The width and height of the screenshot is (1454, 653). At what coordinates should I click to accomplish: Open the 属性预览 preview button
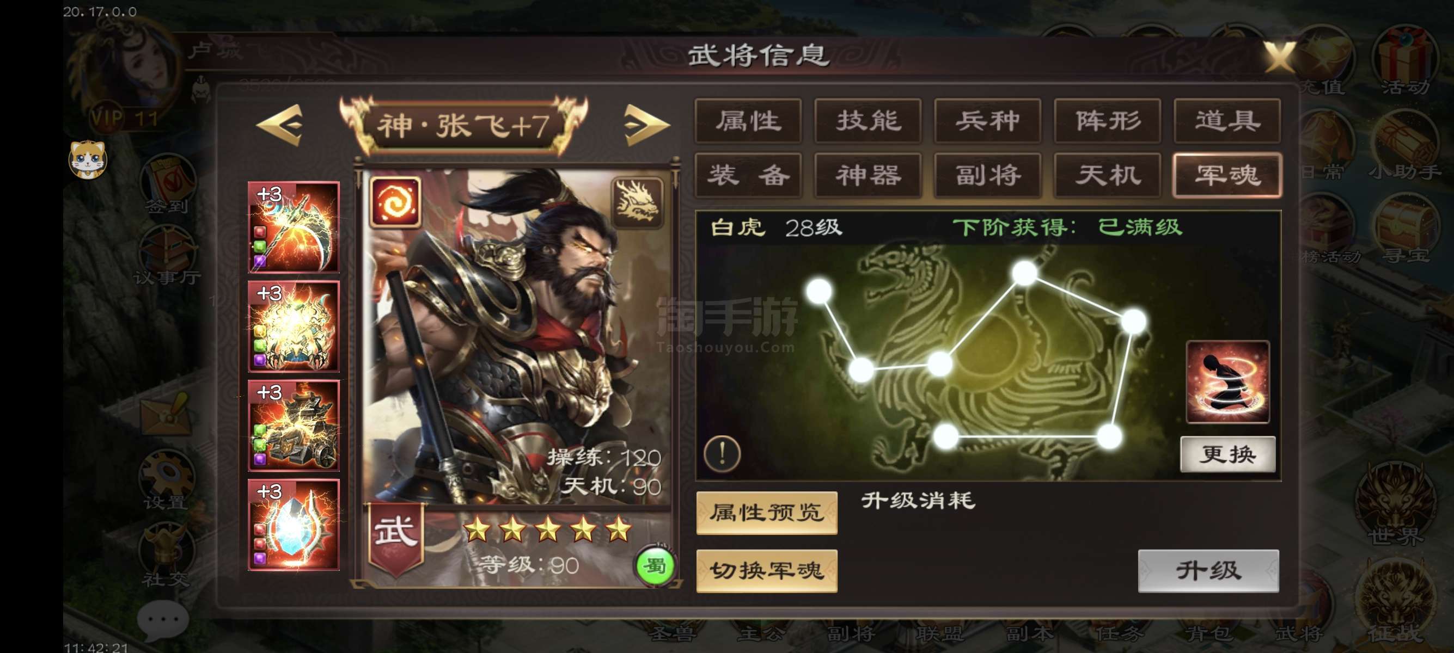pos(767,513)
